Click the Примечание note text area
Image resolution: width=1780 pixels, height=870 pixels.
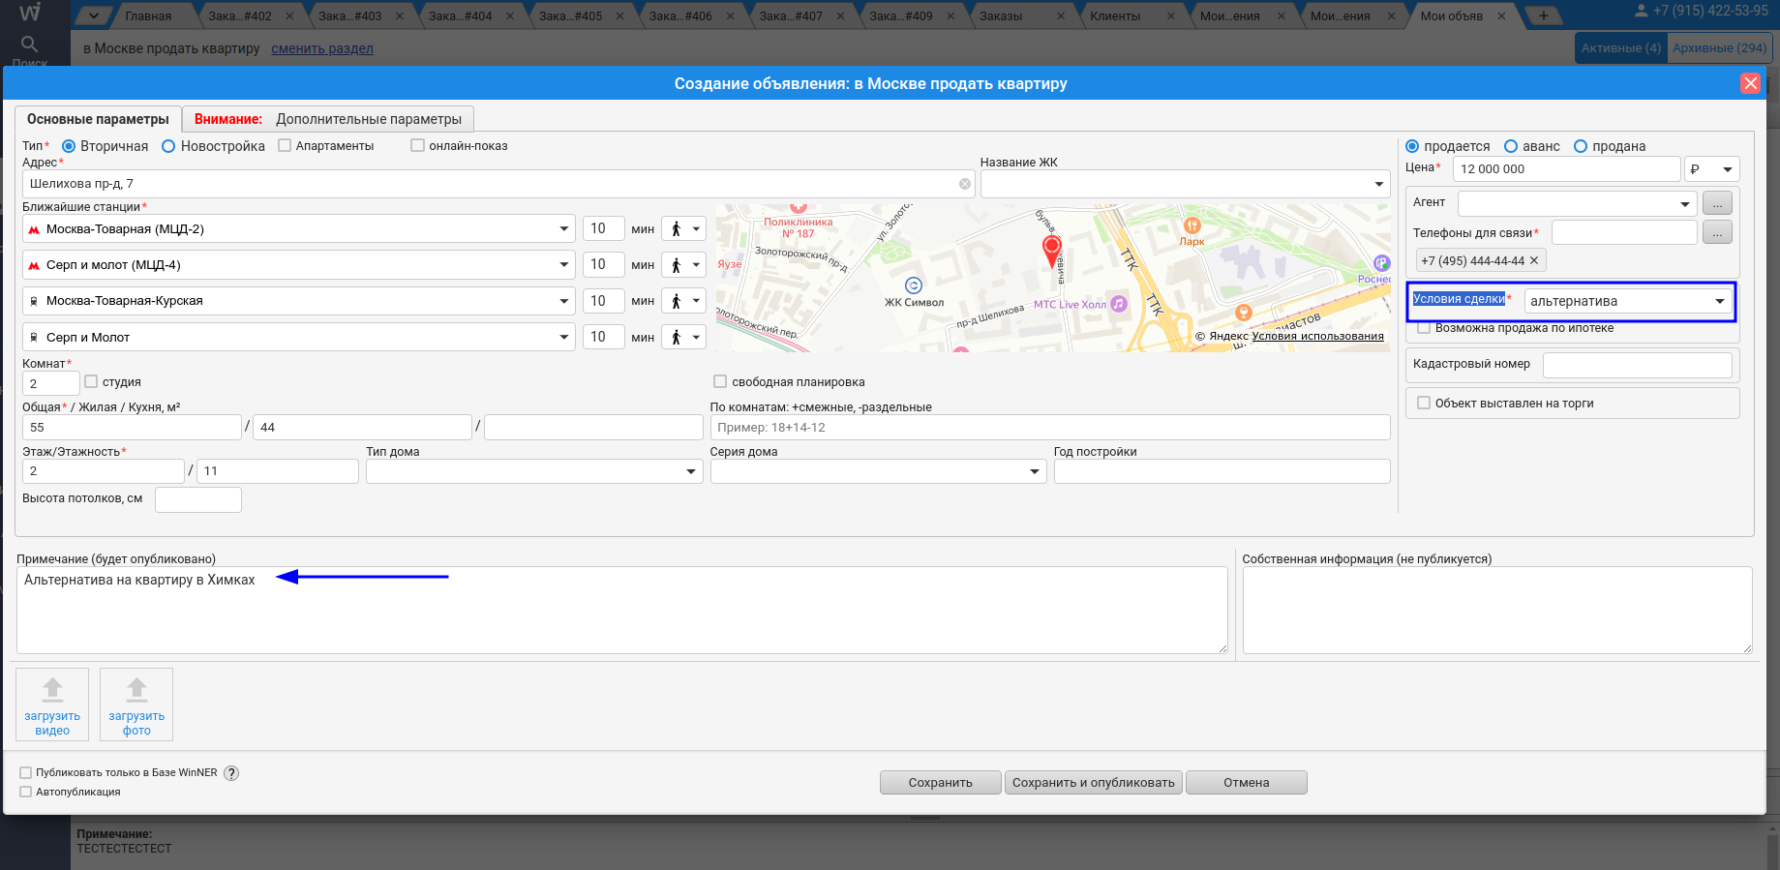(622, 610)
